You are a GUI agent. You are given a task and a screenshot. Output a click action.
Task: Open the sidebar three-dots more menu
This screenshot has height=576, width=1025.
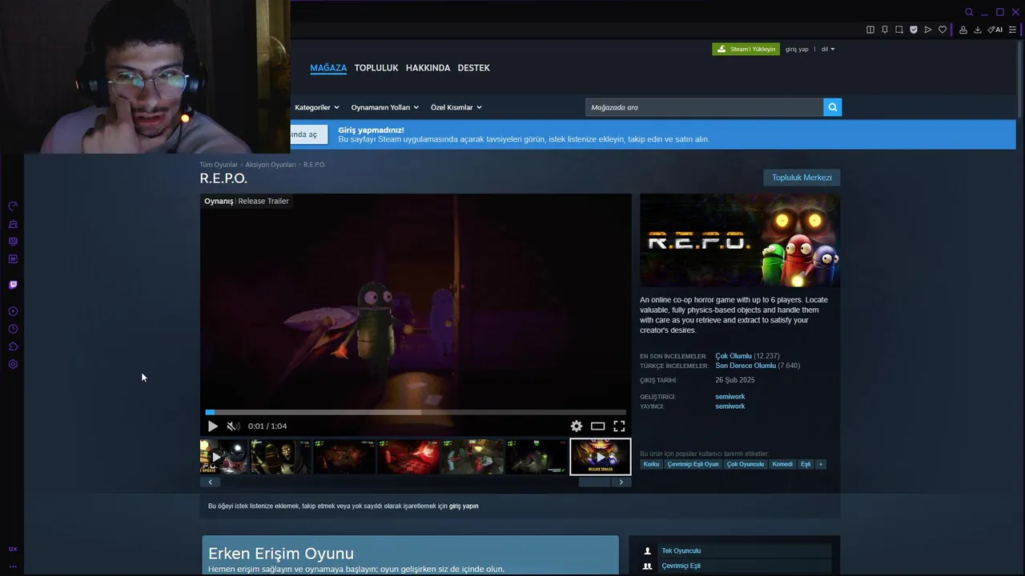point(13,566)
